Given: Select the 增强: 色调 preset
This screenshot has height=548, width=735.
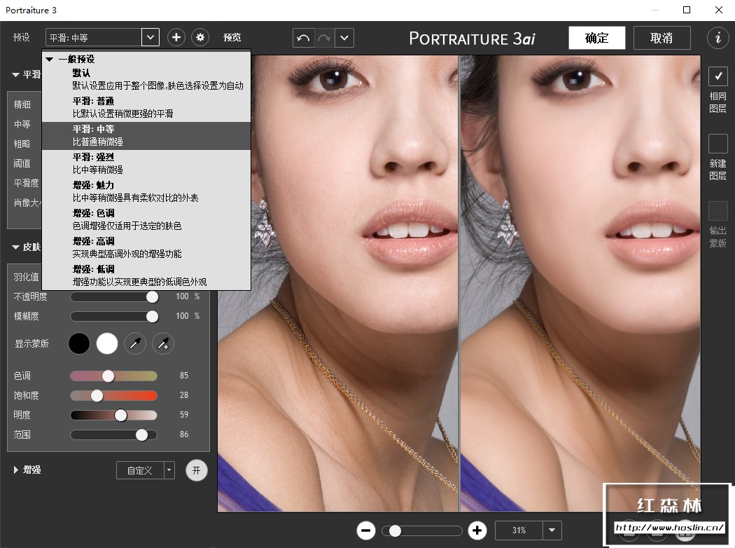Looking at the screenshot, I should (146, 220).
